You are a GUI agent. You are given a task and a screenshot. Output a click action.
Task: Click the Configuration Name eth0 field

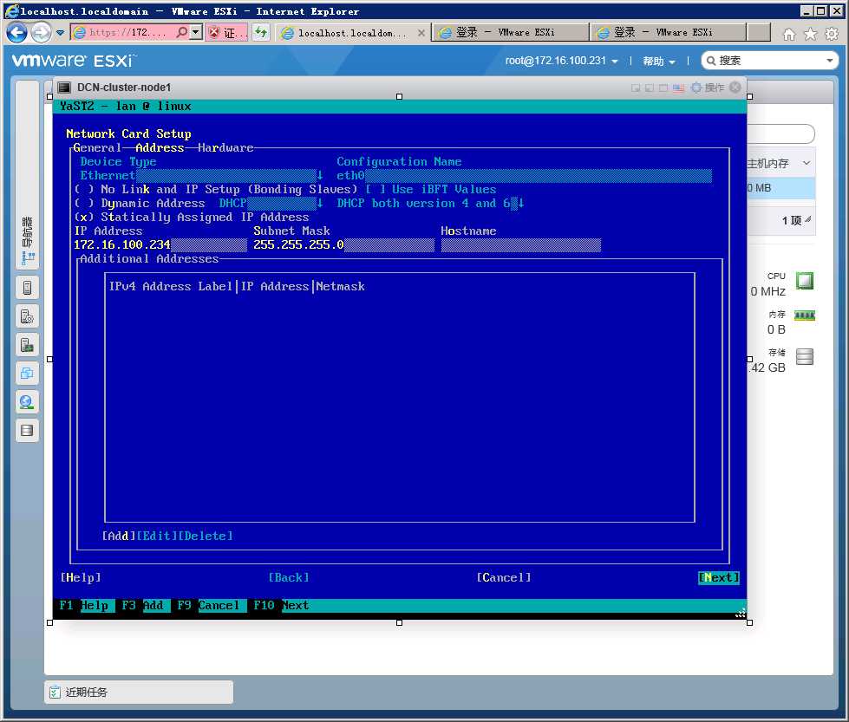coord(524,175)
